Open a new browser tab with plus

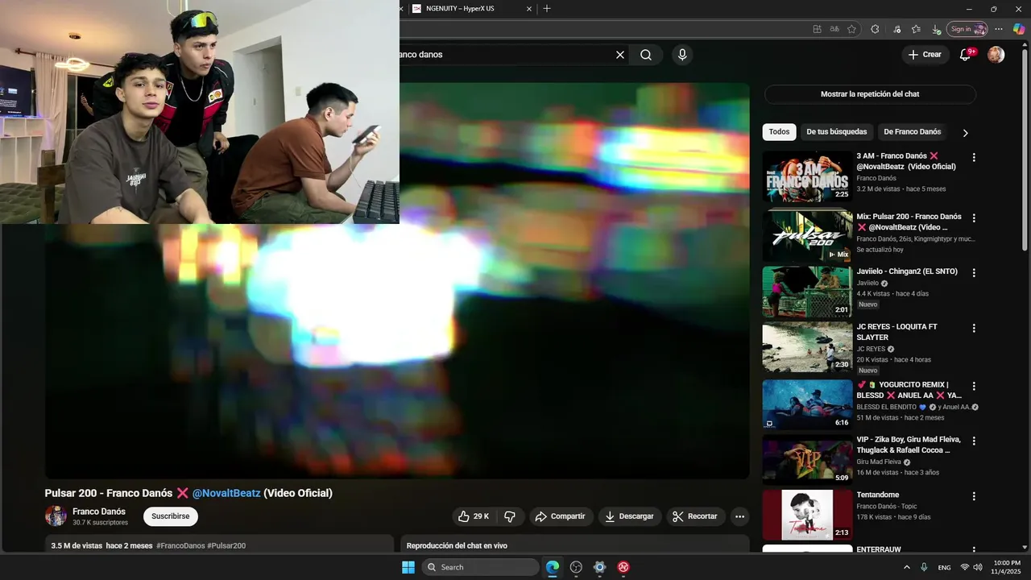[547, 8]
